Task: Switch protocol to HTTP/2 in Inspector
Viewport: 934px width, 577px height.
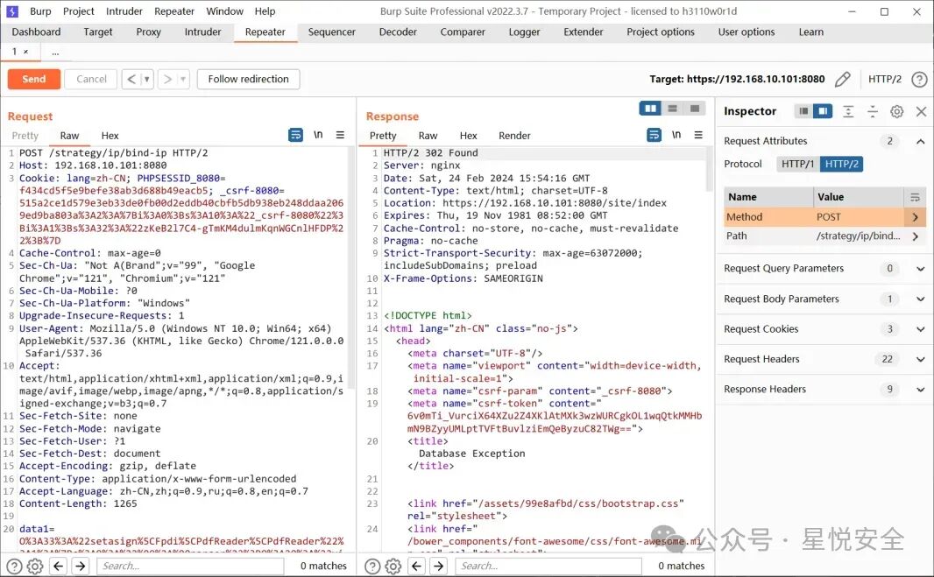Action: tap(841, 164)
